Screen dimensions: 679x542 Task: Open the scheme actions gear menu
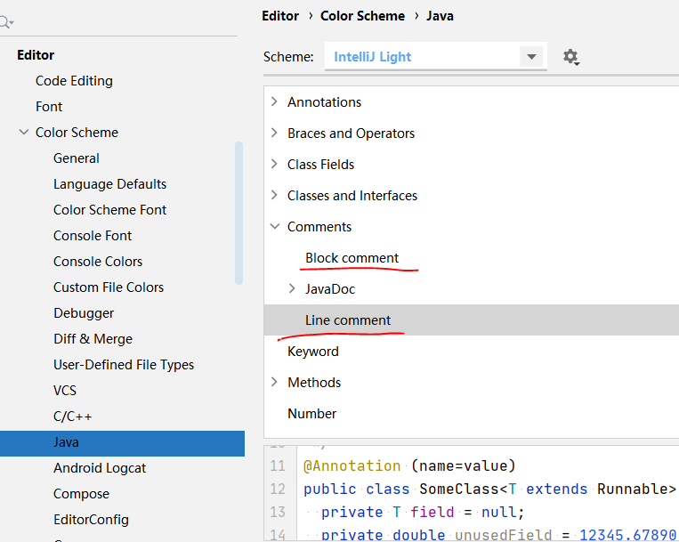(x=571, y=57)
